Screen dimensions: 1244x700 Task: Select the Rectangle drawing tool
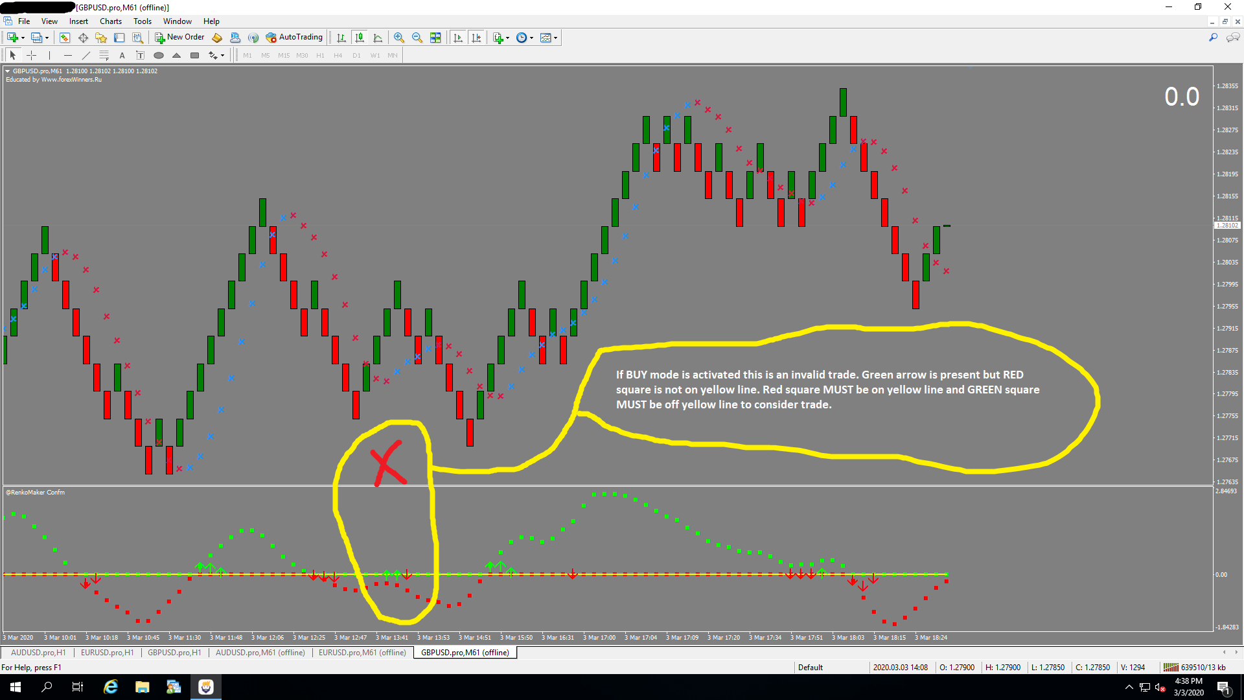194,55
